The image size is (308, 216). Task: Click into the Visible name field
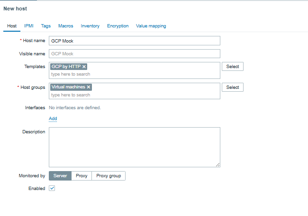135,54
